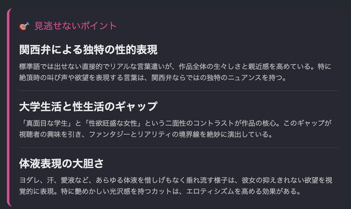Click the pink vertical accent bar of the card

[8, 107]
